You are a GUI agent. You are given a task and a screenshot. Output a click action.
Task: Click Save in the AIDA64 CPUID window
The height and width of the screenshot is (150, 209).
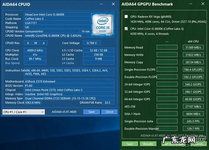[x=91, y=112]
